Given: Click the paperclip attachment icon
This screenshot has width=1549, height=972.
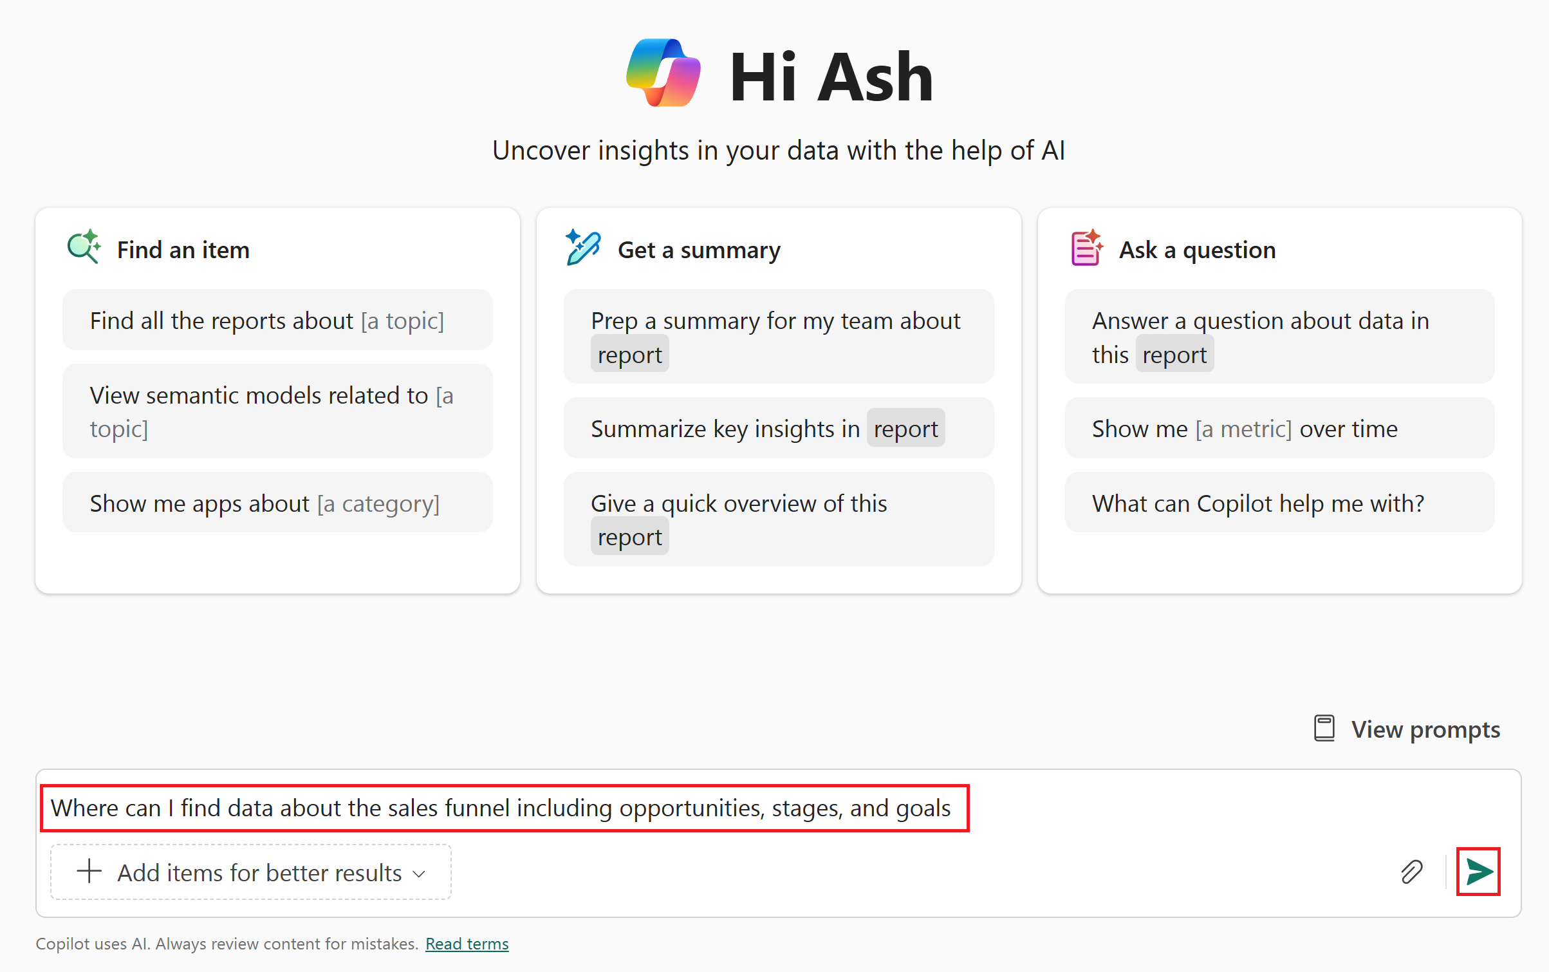Looking at the screenshot, I should tap(1412, 872).
